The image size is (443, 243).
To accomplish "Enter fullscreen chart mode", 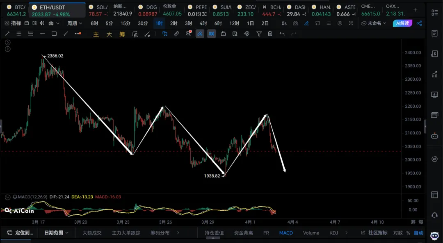I will pos(351,23).
